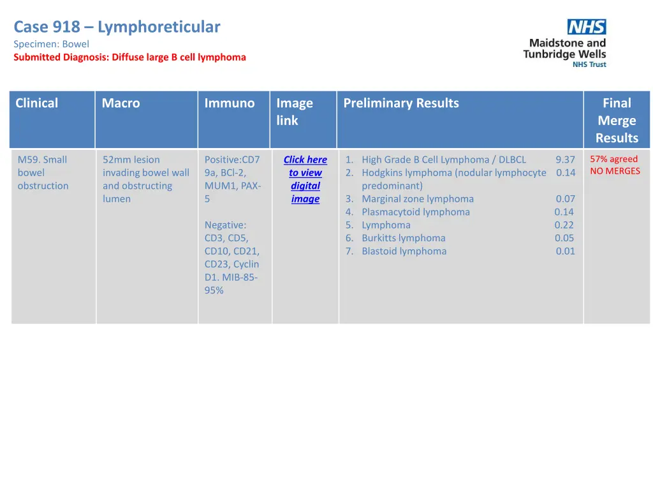Select 'Marginal zone lymphoma' result
Viewport: 653px width, 490px height.
(418, 199)
